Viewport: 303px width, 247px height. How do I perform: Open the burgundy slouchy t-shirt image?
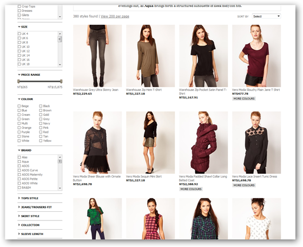[x=256, y=56]
